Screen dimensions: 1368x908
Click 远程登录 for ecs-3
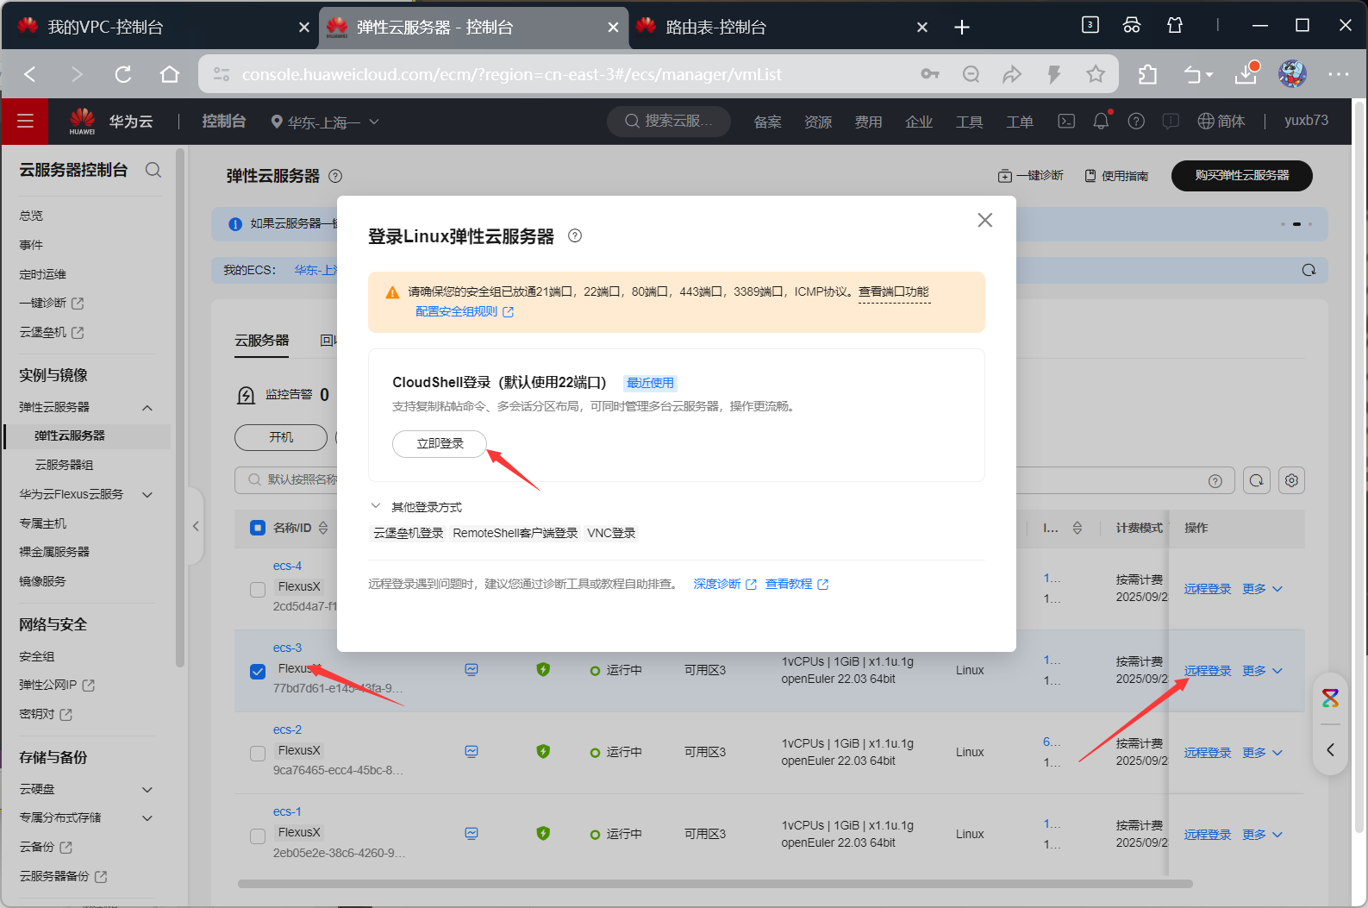pos(1207,671)
